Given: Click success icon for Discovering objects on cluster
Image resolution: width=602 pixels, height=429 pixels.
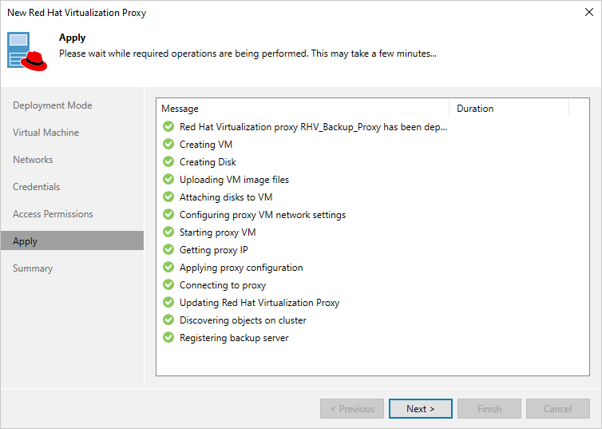Looking at the screenshot, I should click(x=168, y=320).
